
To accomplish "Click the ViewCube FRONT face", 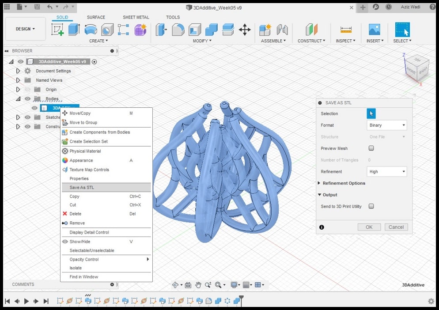I will [x=411, y=70].
